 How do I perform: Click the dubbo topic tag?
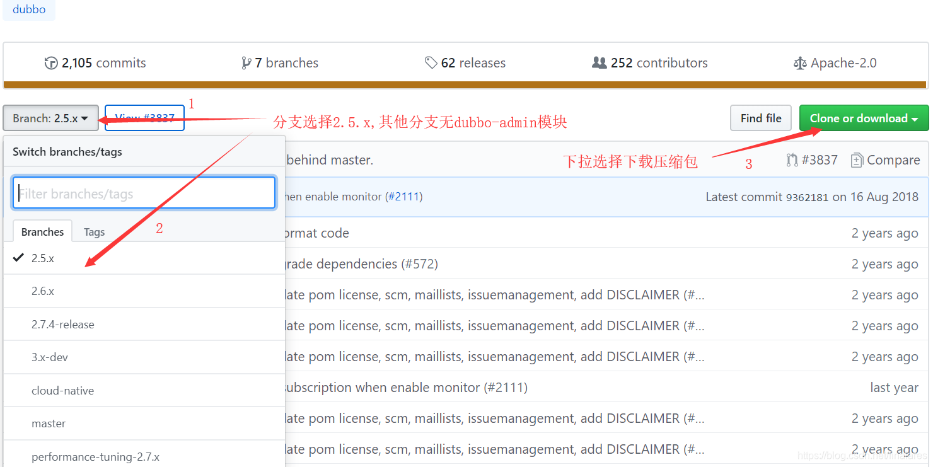[29, 10]
